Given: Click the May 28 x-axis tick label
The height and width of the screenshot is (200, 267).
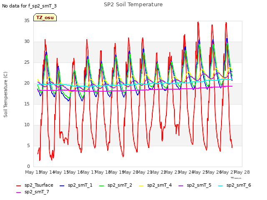Looking at the screenshot, I should [x=242, y=172].
